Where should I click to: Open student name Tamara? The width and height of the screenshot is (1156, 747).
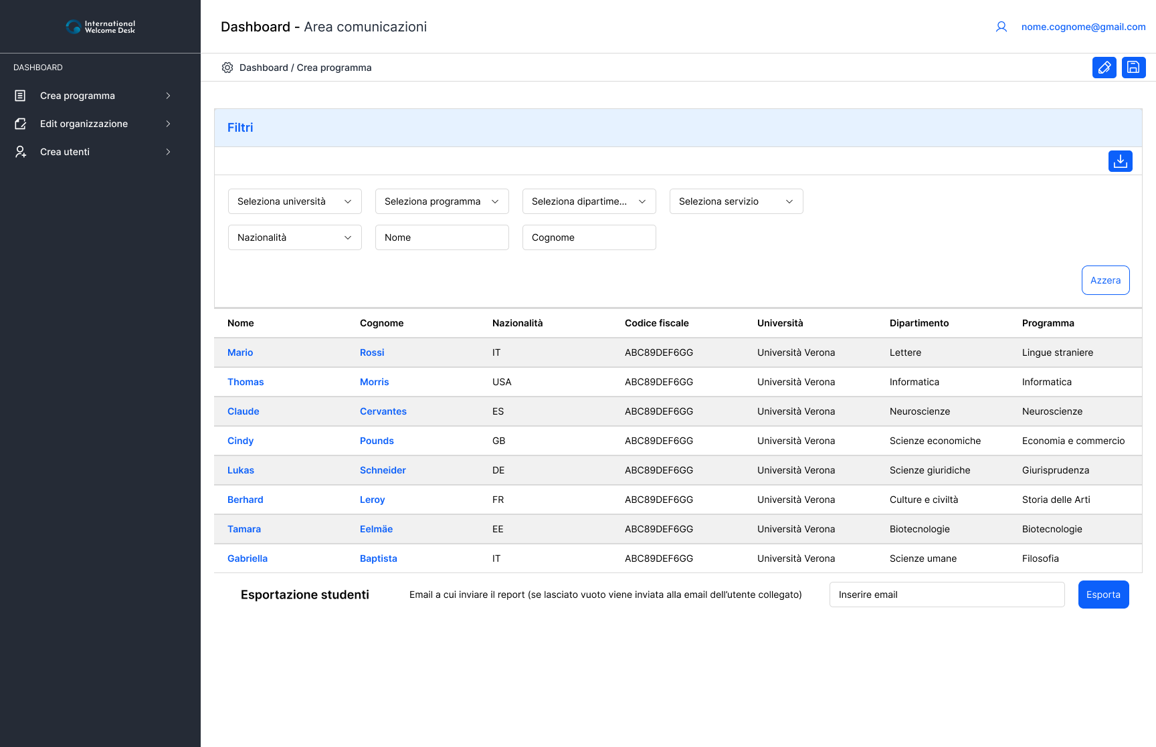[244, 529]
